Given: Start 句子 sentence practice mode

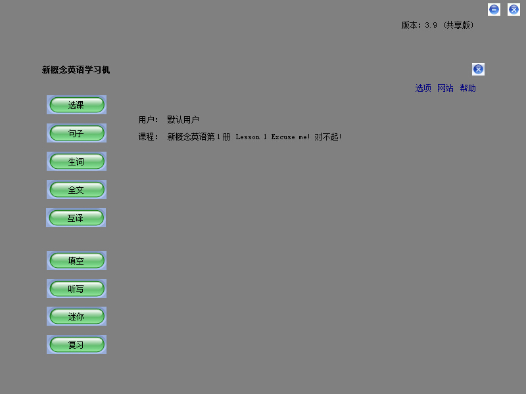Looking at the screenshot, I should pyautogui.click(x=76, y=133).
